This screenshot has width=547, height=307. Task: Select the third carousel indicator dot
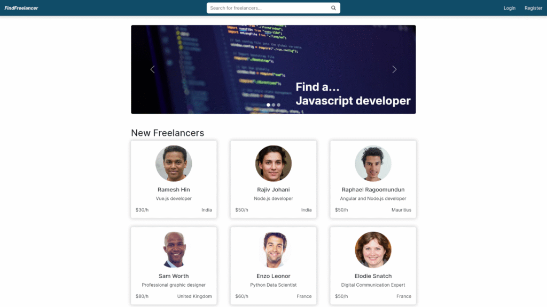[279, 105]
